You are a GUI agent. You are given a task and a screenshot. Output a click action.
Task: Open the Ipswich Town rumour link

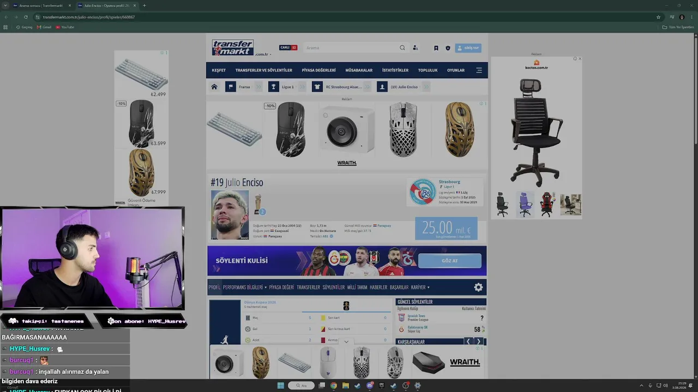pos(416,316)
